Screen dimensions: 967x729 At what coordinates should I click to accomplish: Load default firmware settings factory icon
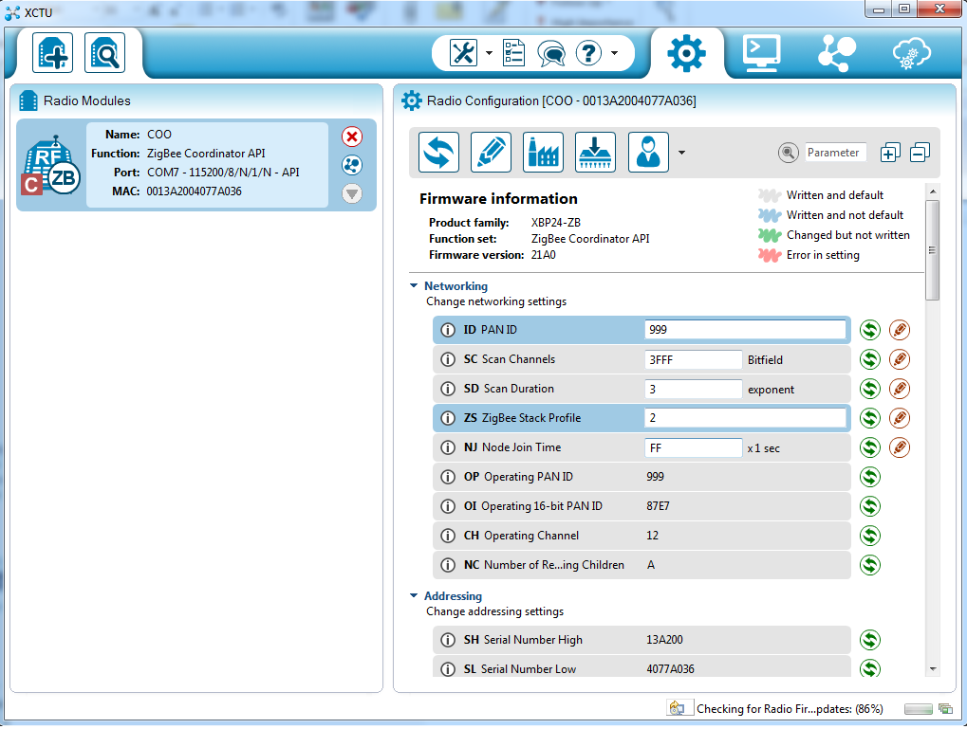(543, 152)
